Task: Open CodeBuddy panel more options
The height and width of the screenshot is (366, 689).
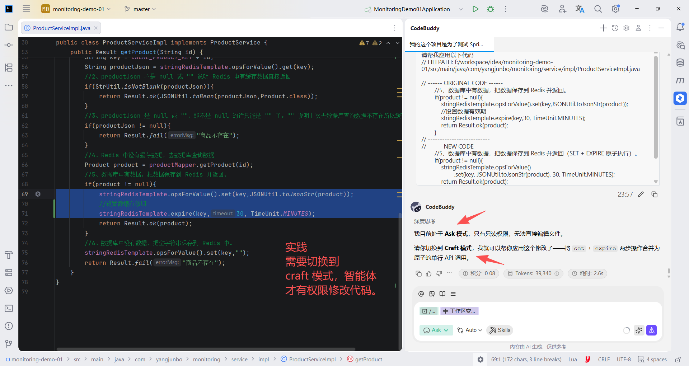Action: coord(650,28)
